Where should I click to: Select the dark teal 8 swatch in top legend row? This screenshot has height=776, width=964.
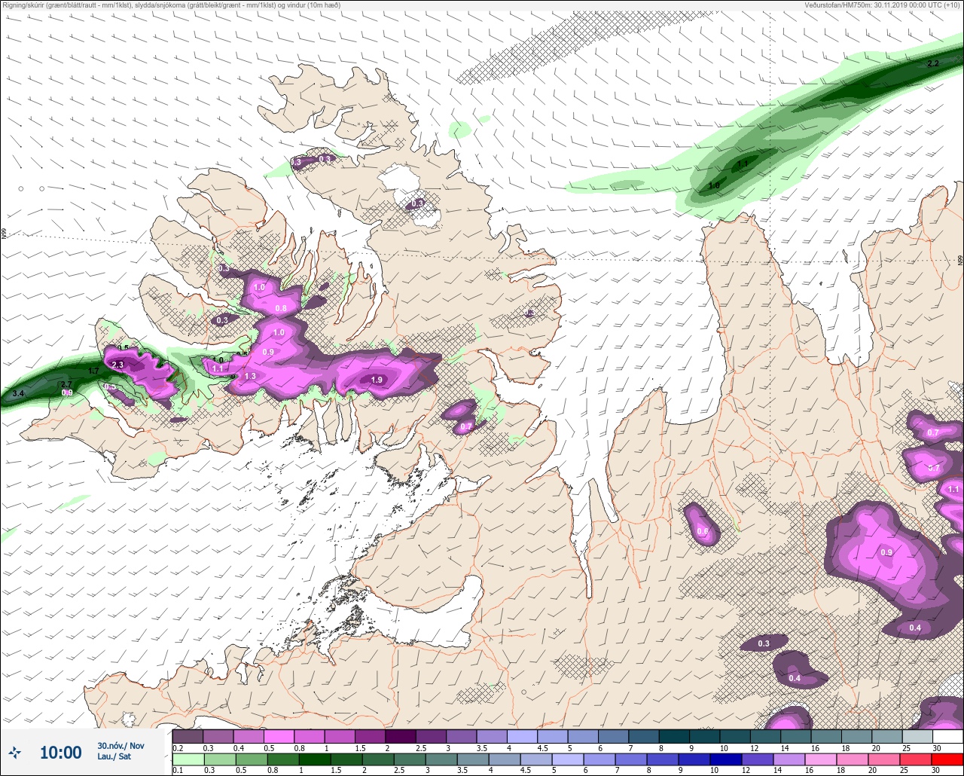click(674, 736)
